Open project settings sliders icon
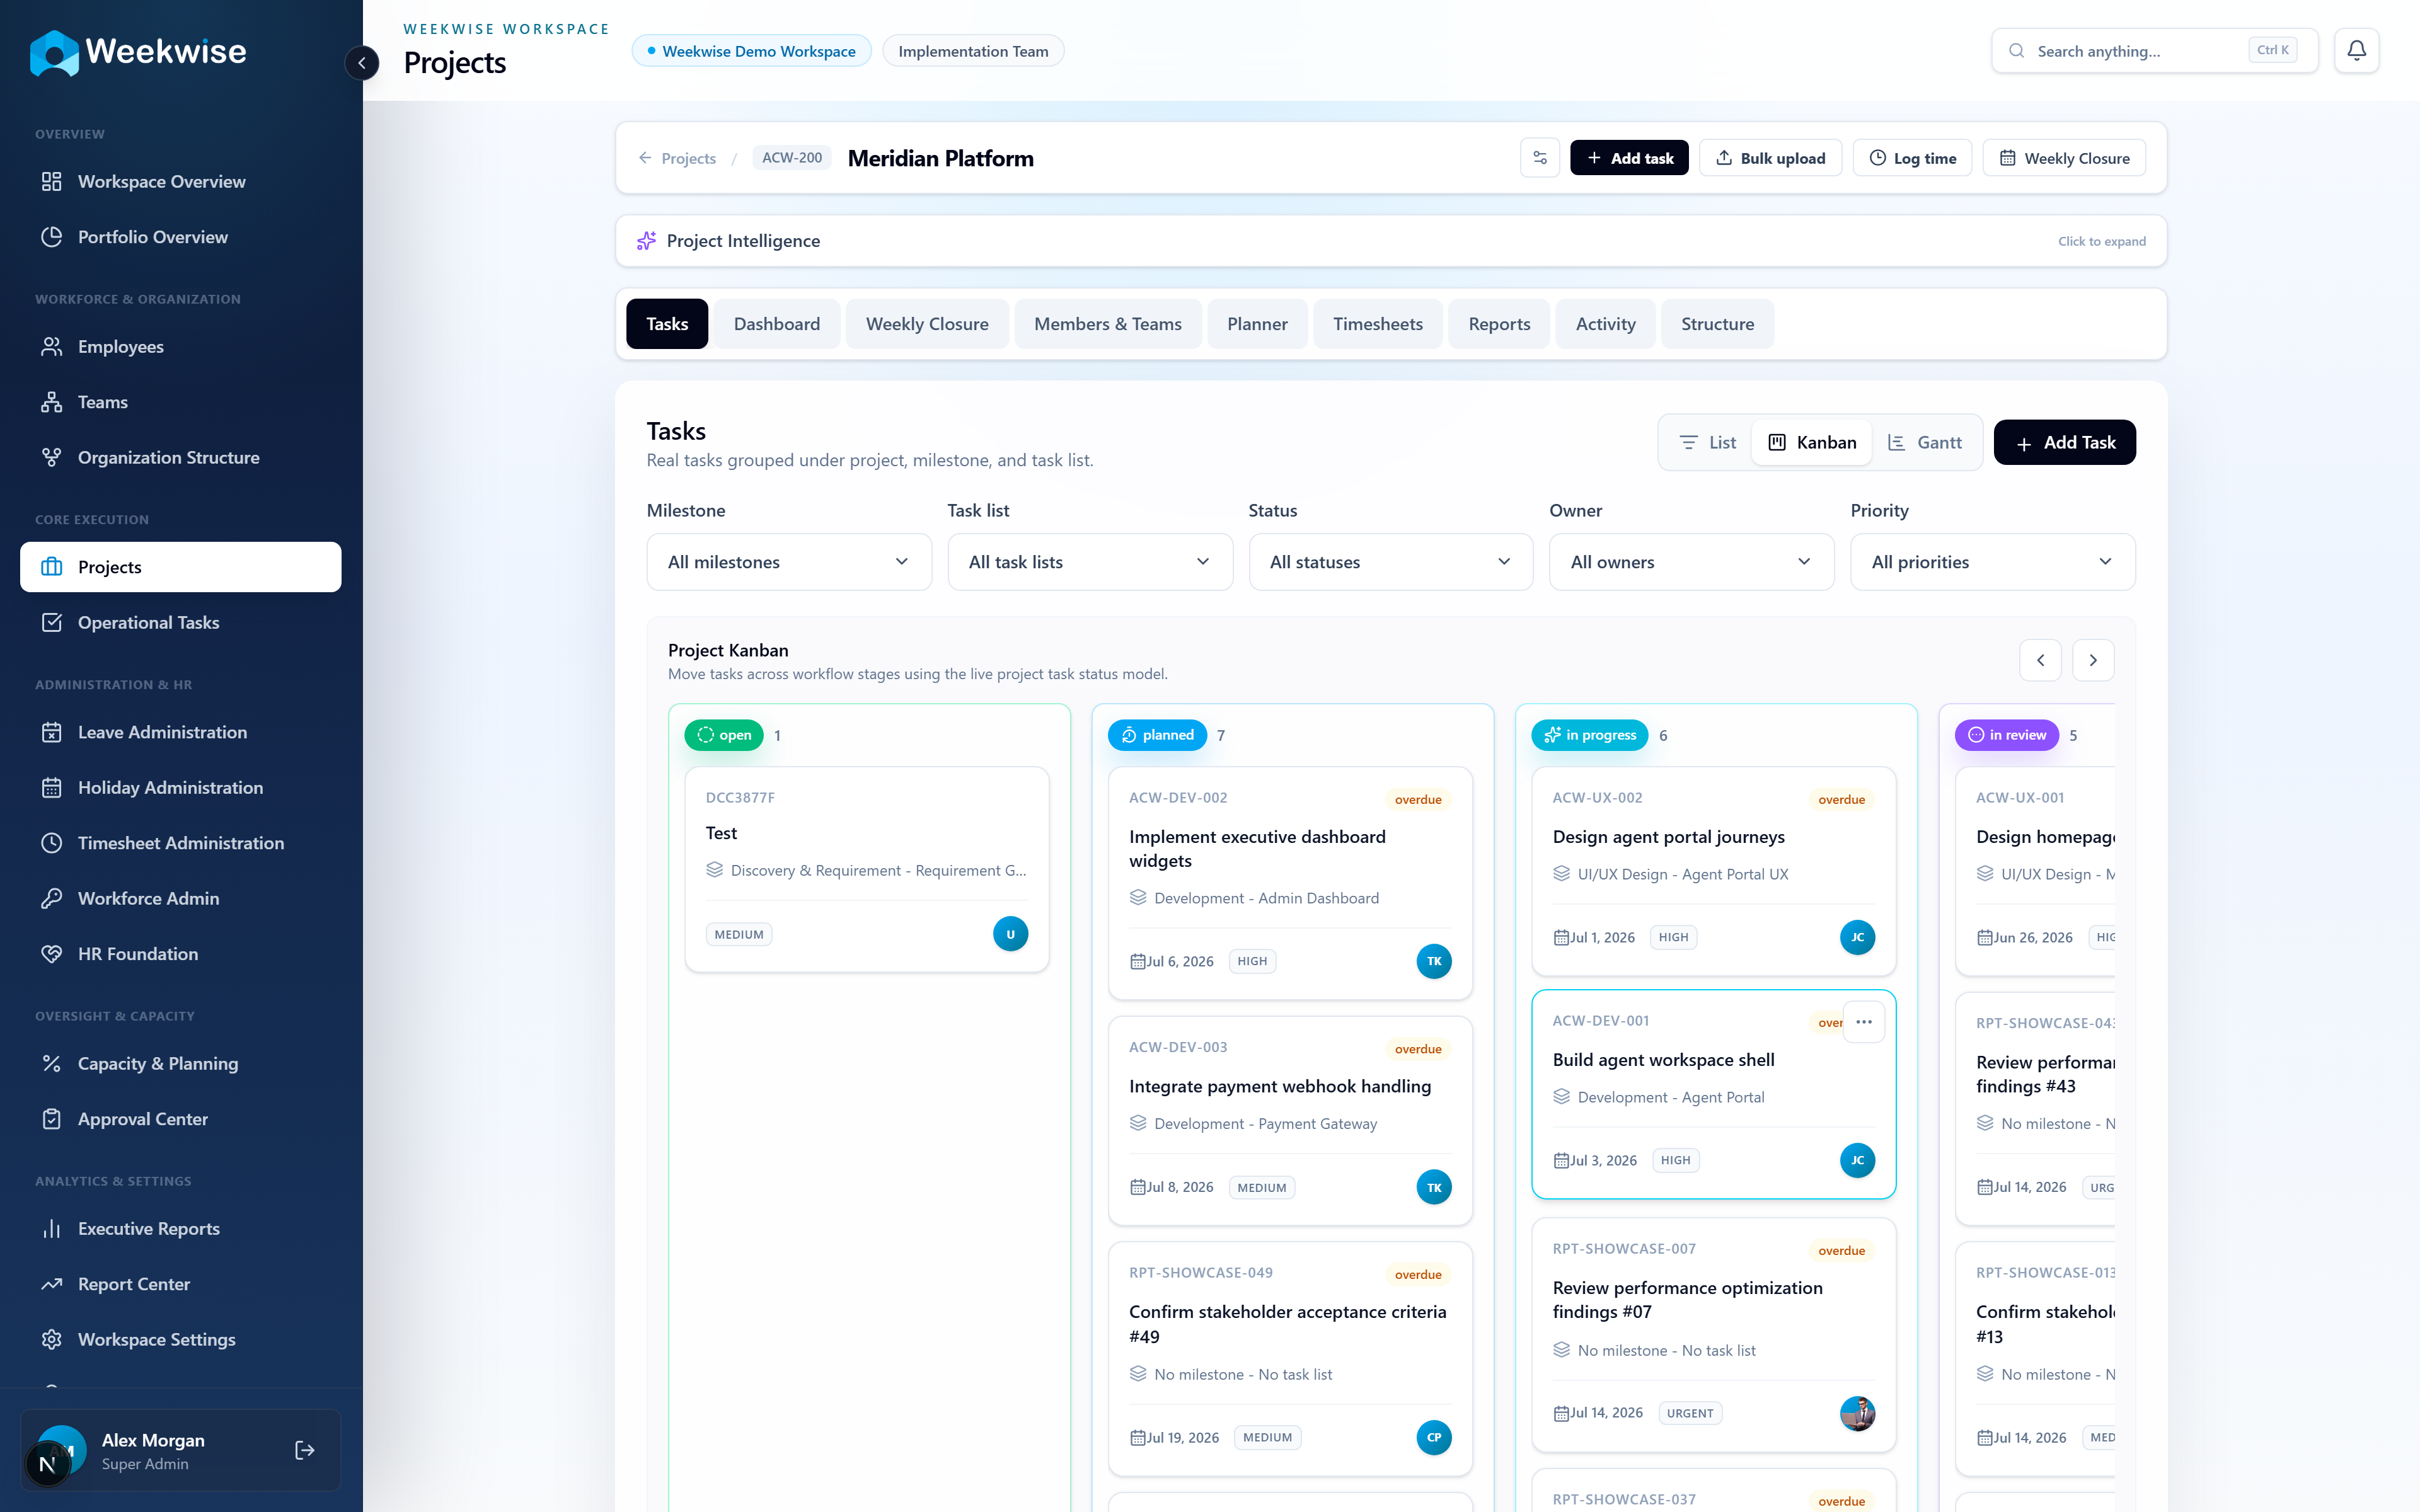Image resolution: width=2420 pixels, height=1512 pixels. tap(1540, 158)
